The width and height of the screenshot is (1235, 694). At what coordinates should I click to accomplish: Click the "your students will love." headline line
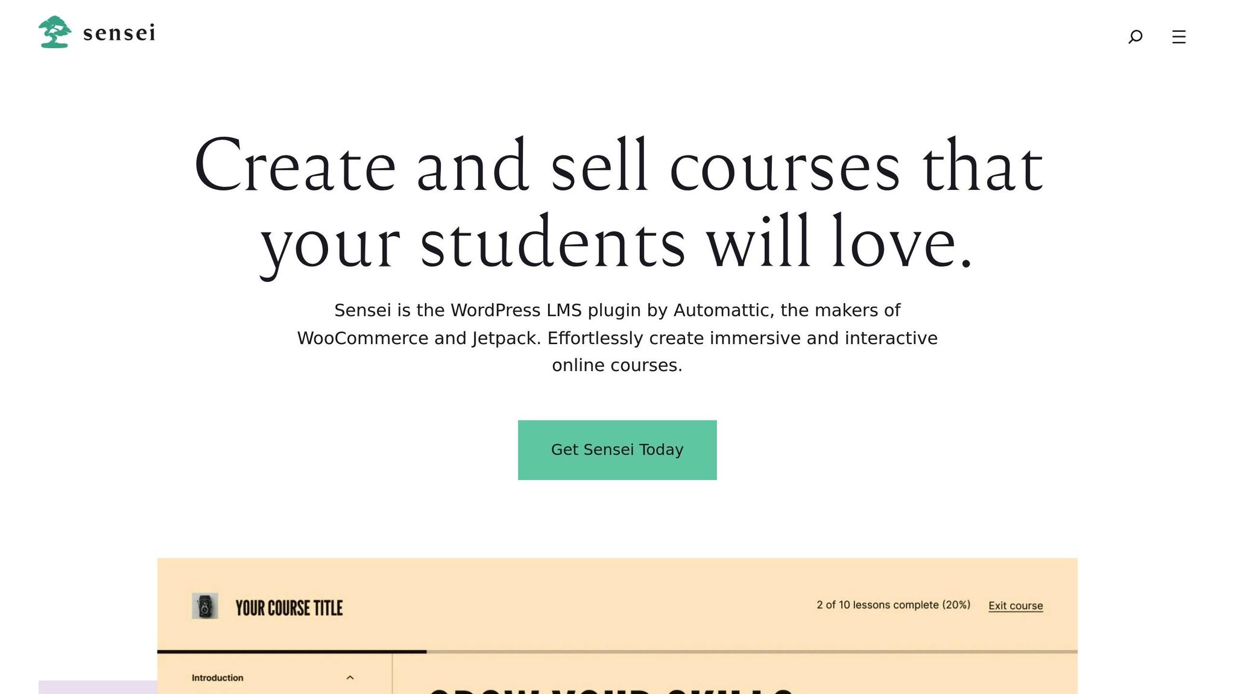[x=617, y=242]
